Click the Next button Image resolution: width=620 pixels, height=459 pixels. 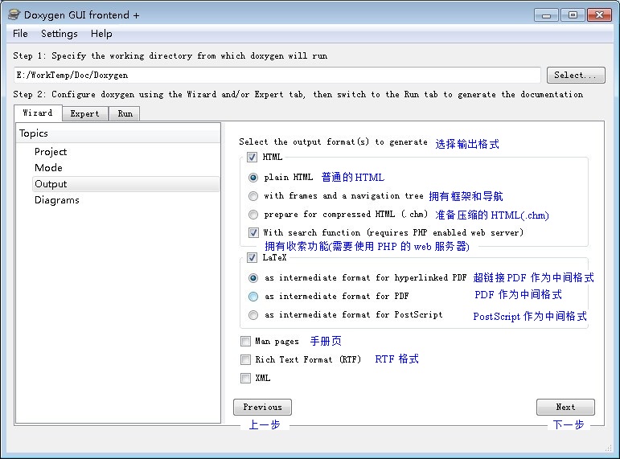pos(565,408)
